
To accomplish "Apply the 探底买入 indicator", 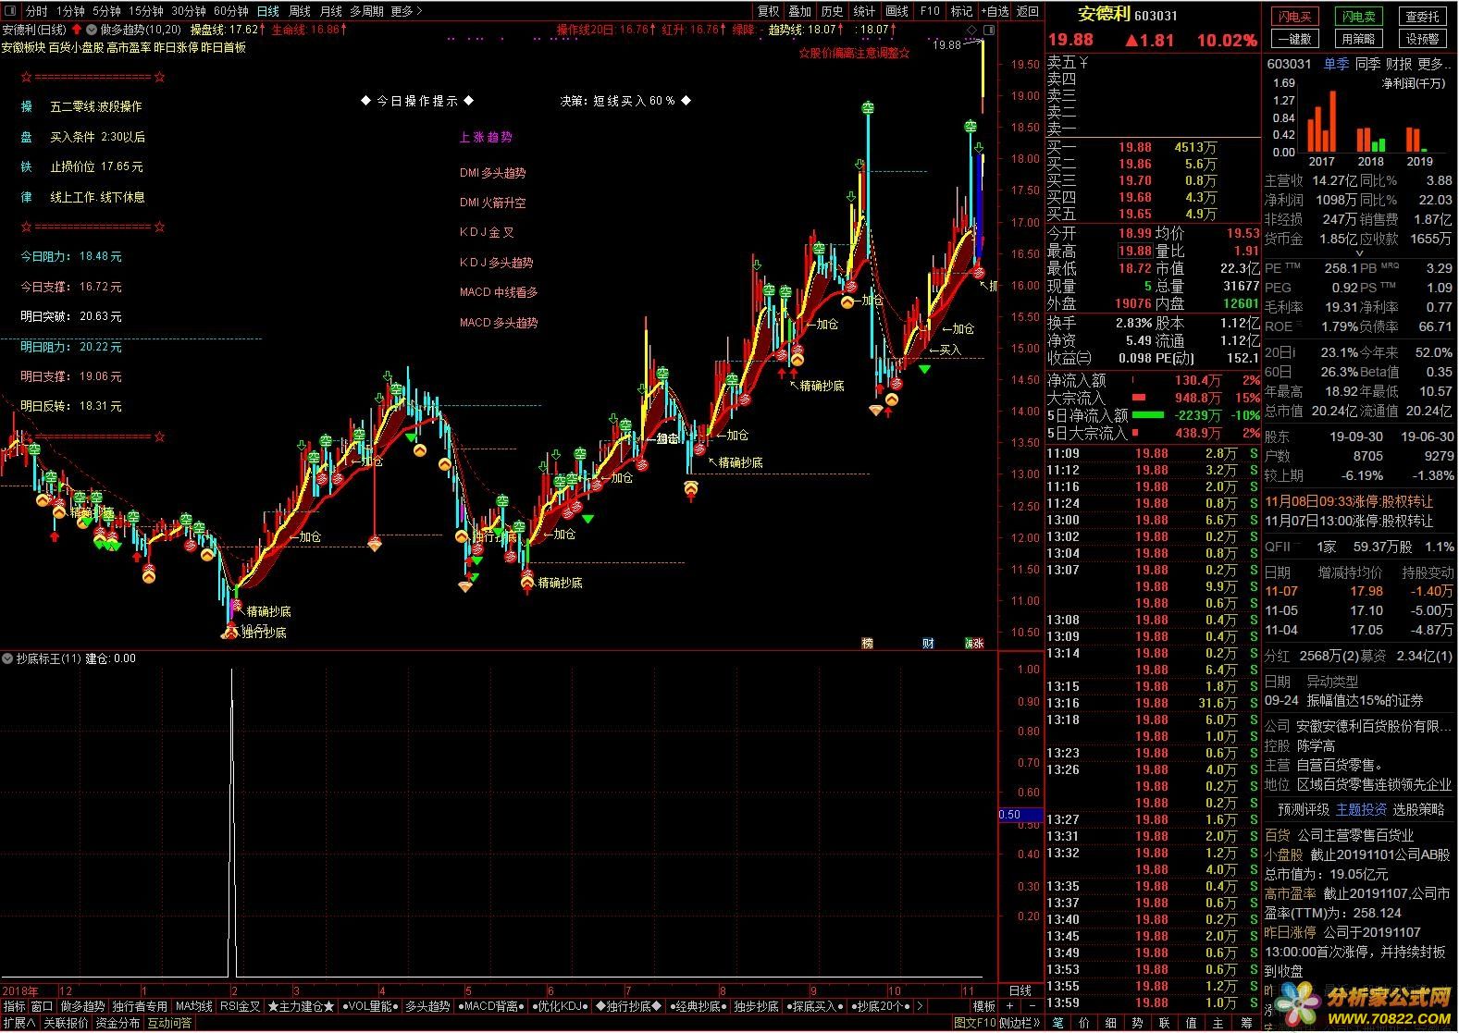I will 815,1006.
